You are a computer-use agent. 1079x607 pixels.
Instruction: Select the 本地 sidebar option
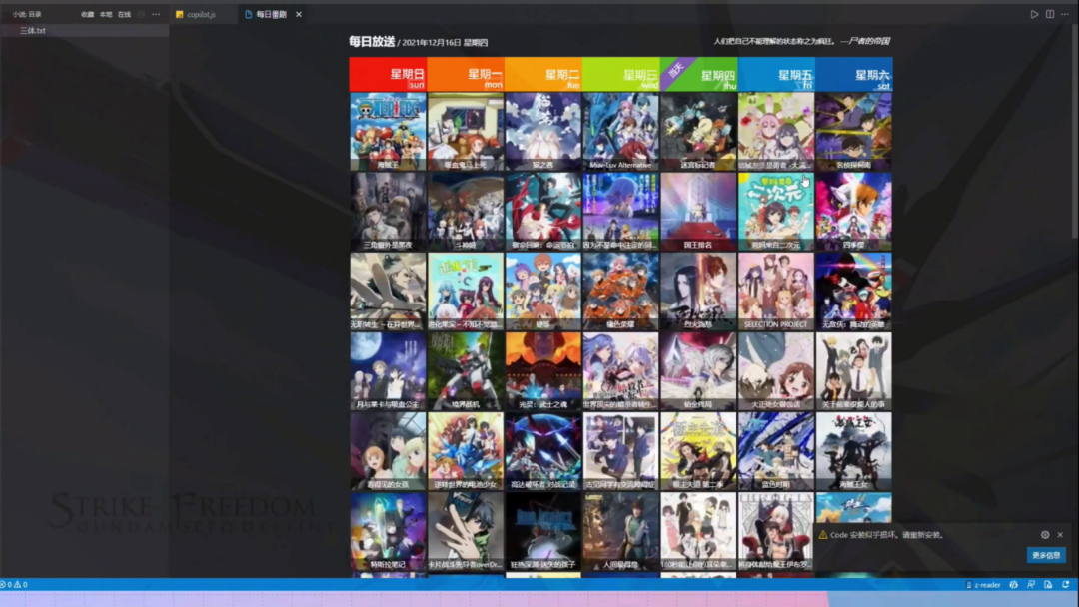tap(106, 14)
